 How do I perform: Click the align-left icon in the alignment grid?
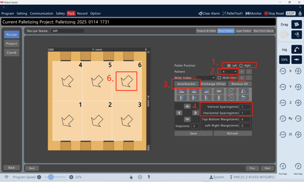[182, 91]
